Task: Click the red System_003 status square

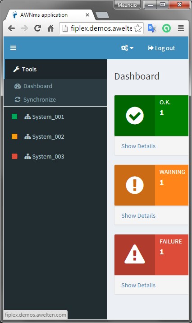Action: (14, 156)
